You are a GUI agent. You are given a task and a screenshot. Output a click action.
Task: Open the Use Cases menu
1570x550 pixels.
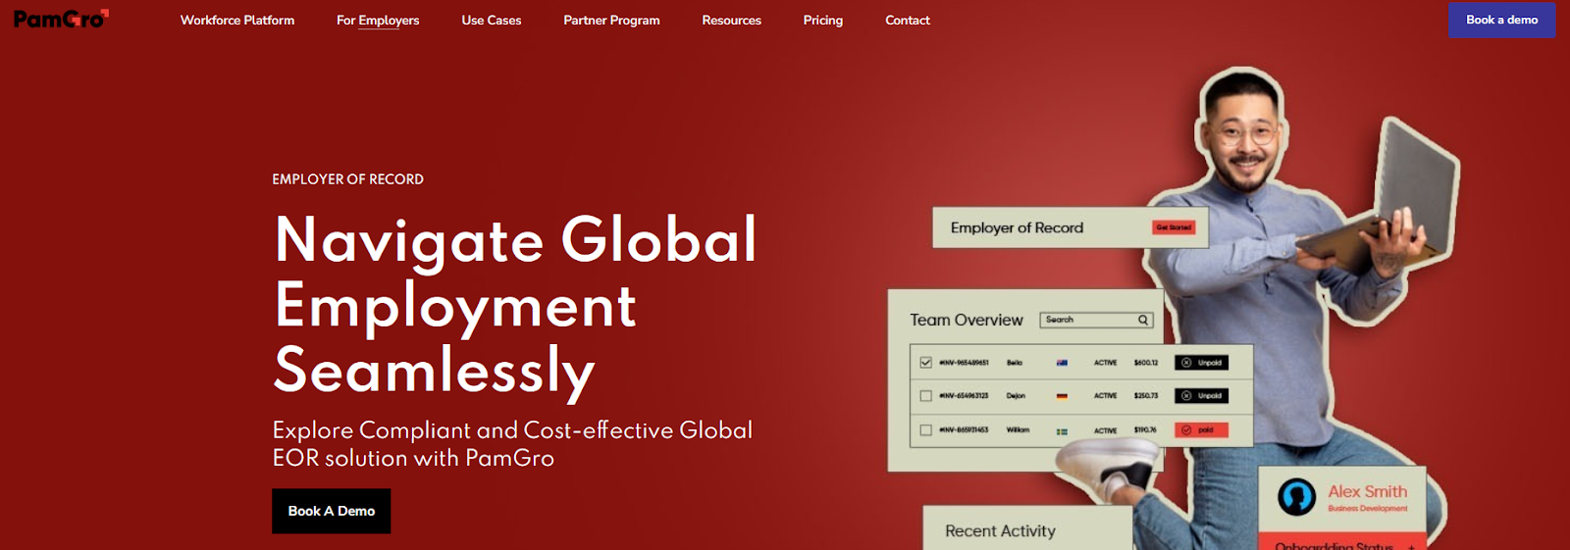(x=492, y=21)
